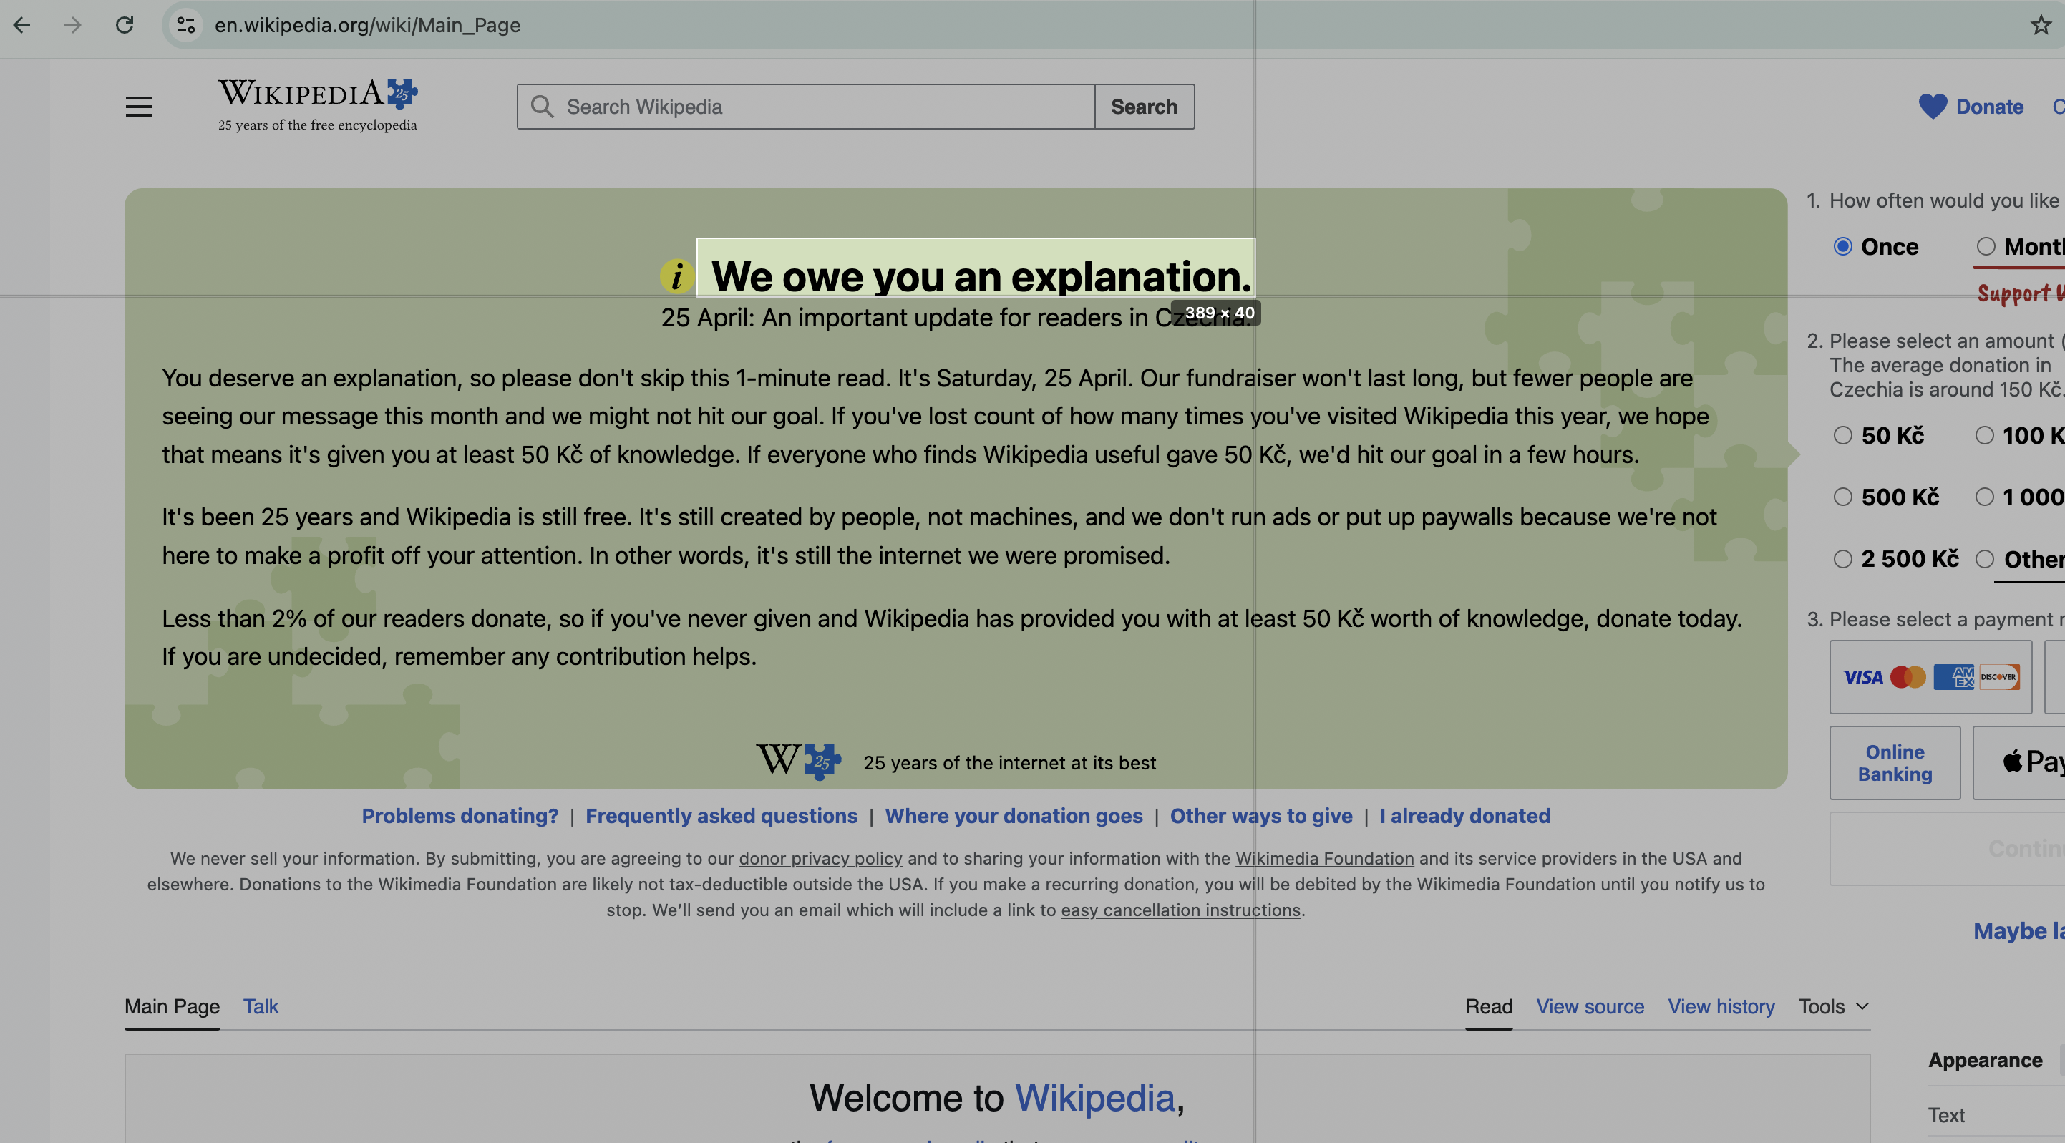
Task: Click the 'We owe you an explanation.' heading
Action: [981, 276]
